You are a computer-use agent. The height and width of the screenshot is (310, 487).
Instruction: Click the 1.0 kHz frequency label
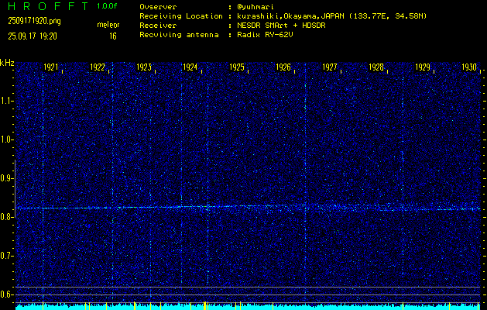(x=6, y=139)
